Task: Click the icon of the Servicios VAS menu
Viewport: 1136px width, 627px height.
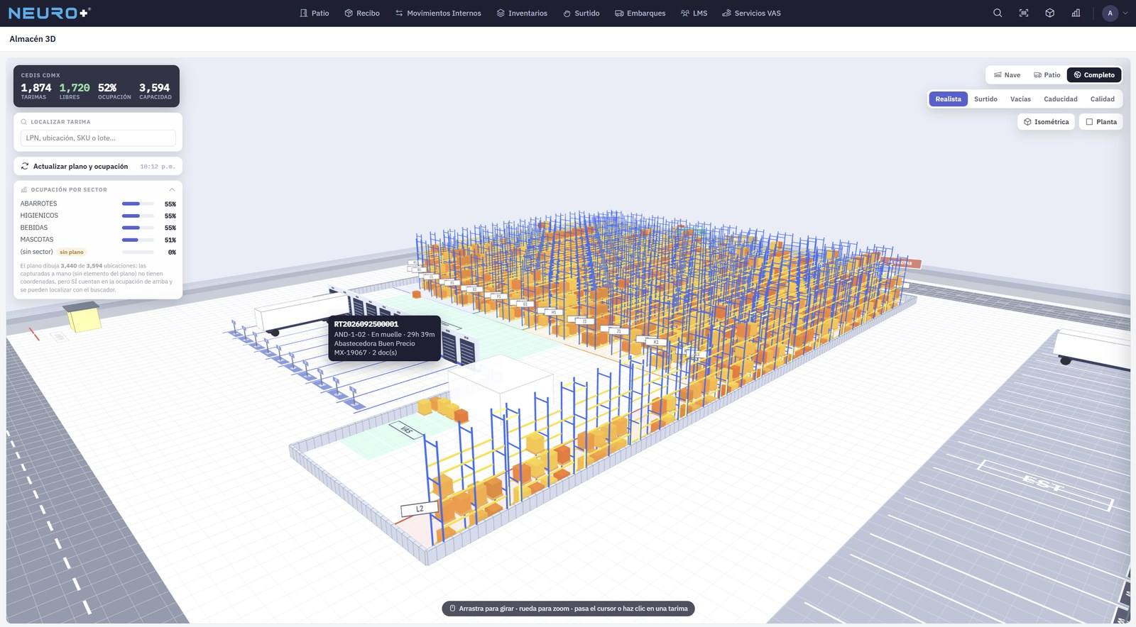Action: (726, 13)
